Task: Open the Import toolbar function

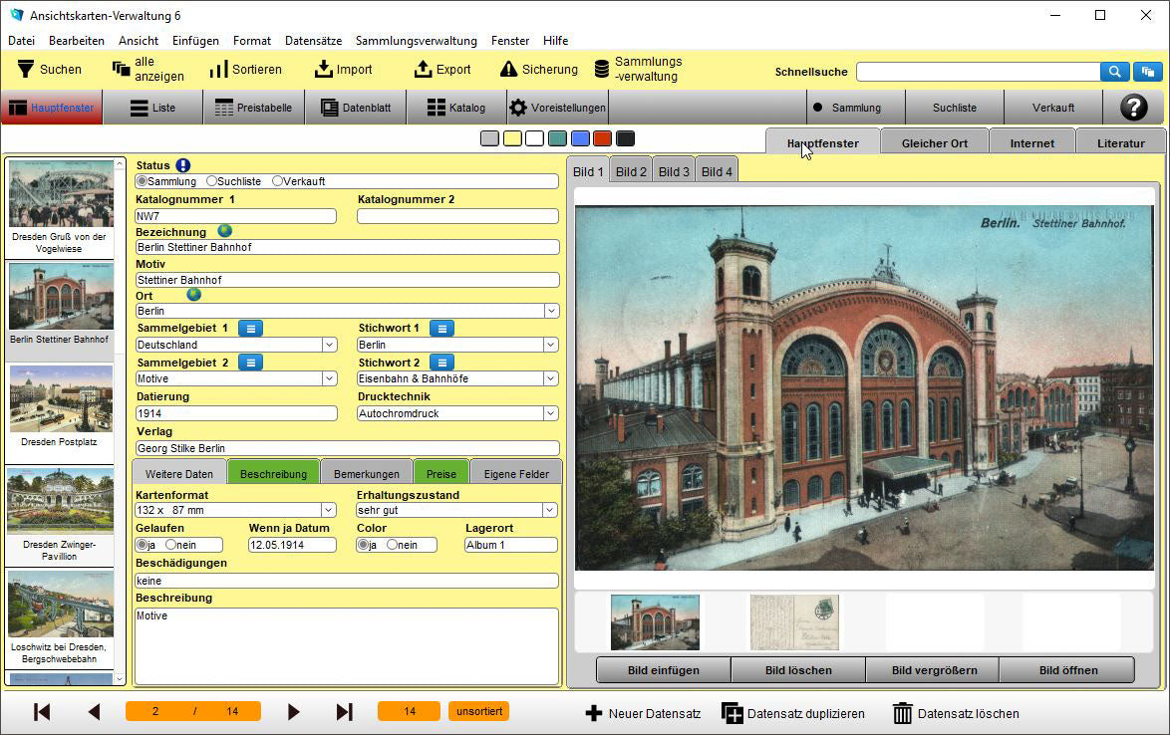Action: tap(343, 70)
